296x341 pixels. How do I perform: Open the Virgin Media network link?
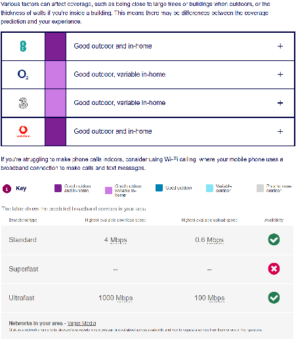point(81,323)
